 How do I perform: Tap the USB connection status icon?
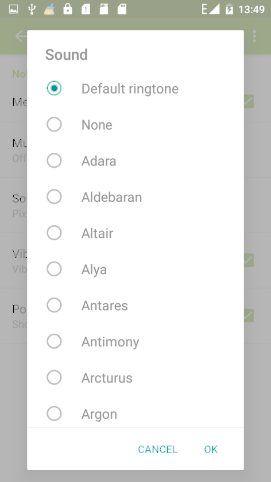(32, 9)
